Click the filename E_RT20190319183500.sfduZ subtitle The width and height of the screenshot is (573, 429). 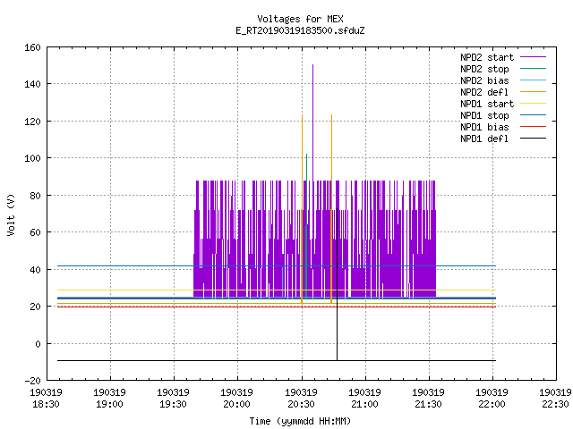pos(300,30)
